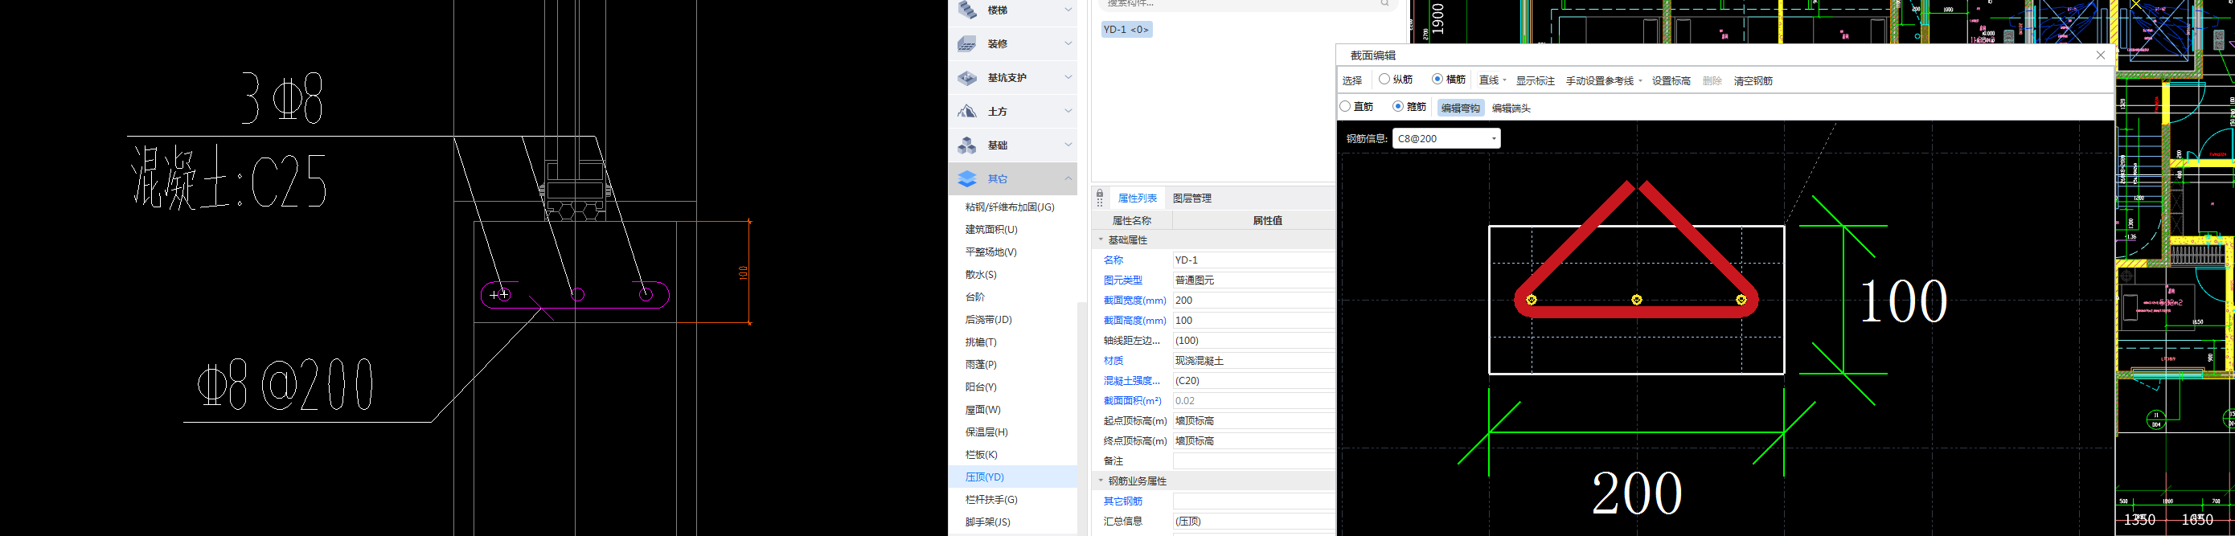Screen dimensions: 2235x536
Task: Click the 基坑支护 category icon
Action: [x=967, y=78]
